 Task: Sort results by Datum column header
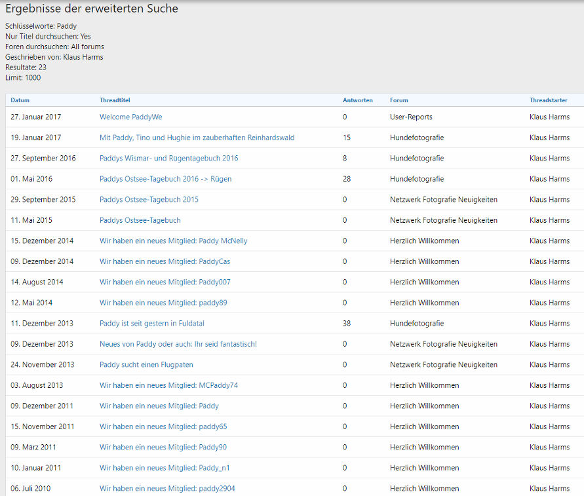20,100
